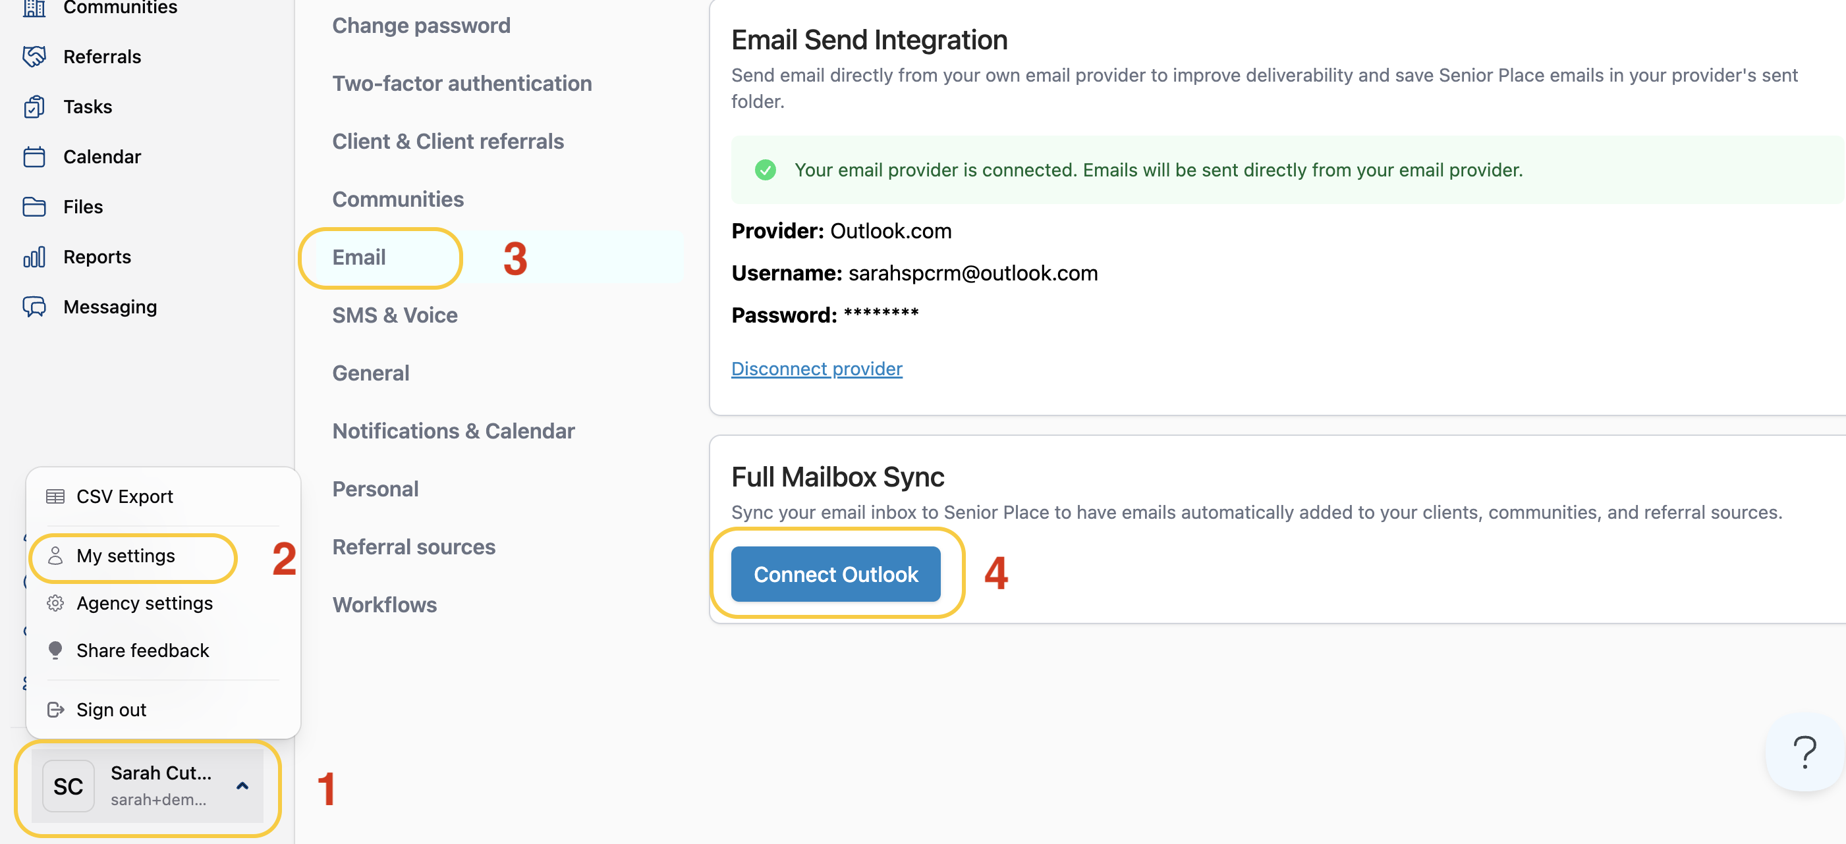Click the Messaging chat bubbles icon
This screenshot has width=1846, height=844.
34,307
